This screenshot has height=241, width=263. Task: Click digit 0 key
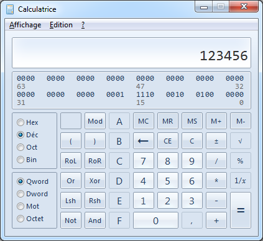tap(155, 221)
